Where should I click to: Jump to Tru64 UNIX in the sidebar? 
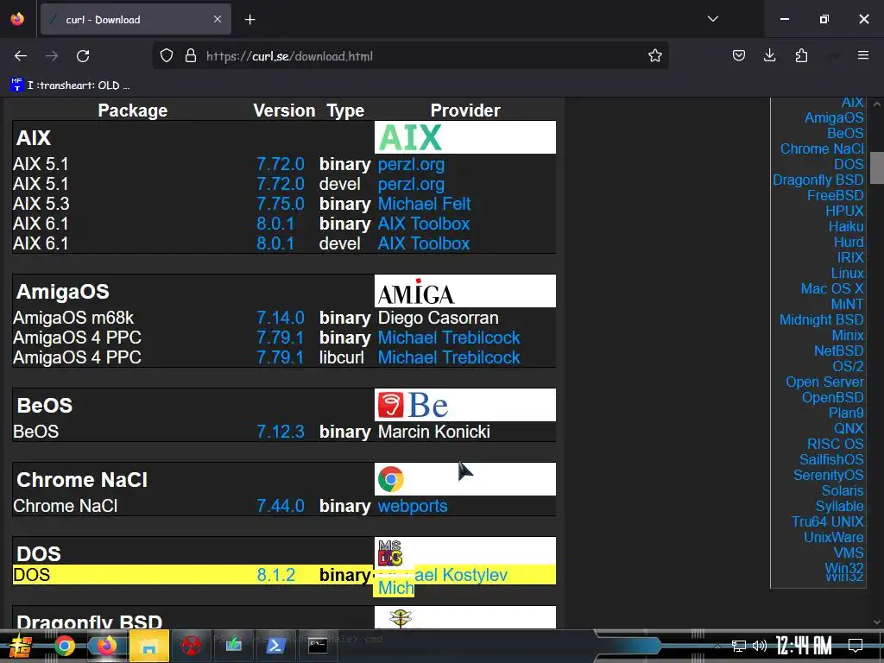tap(827, 521)
